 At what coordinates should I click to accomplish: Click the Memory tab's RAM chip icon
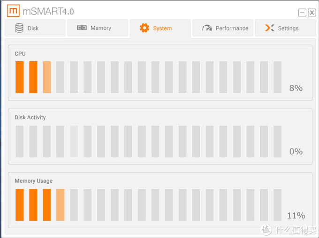tap(82, 28)
